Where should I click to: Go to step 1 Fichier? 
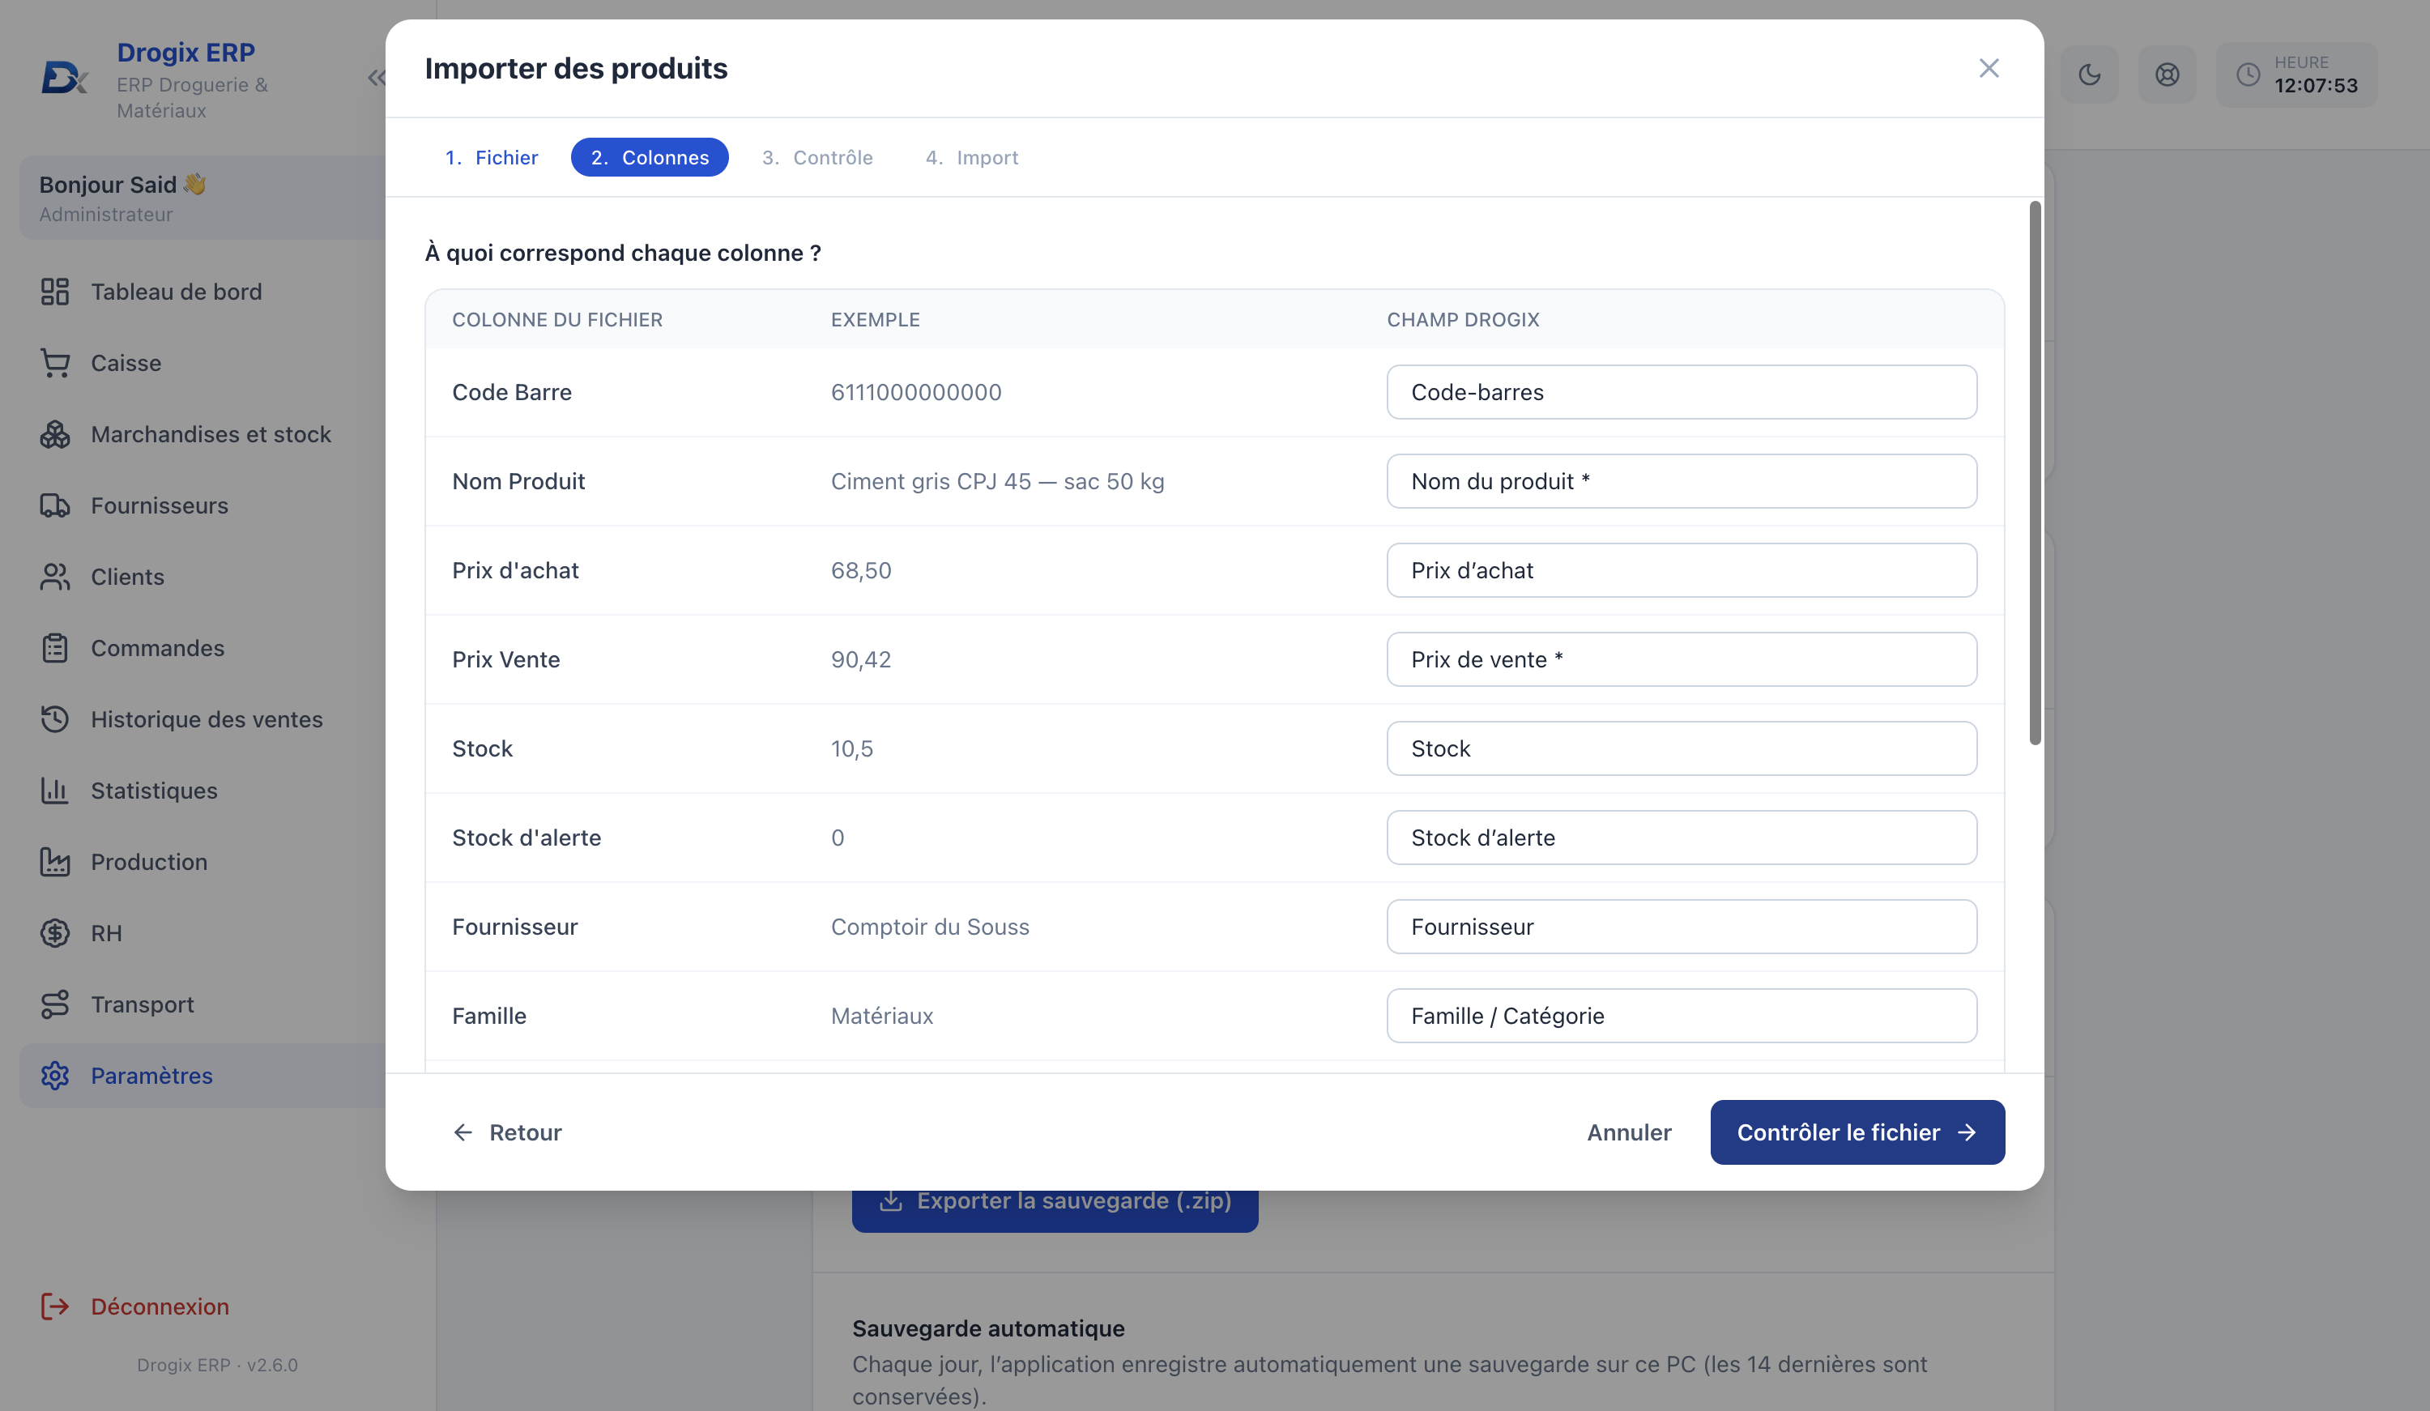492,157
